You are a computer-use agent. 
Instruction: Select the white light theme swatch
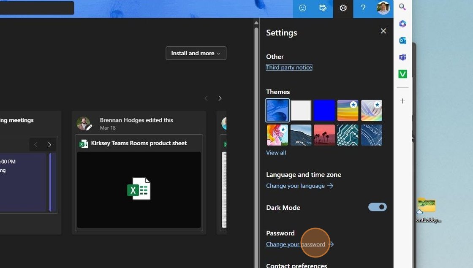[x=301, y=111]
